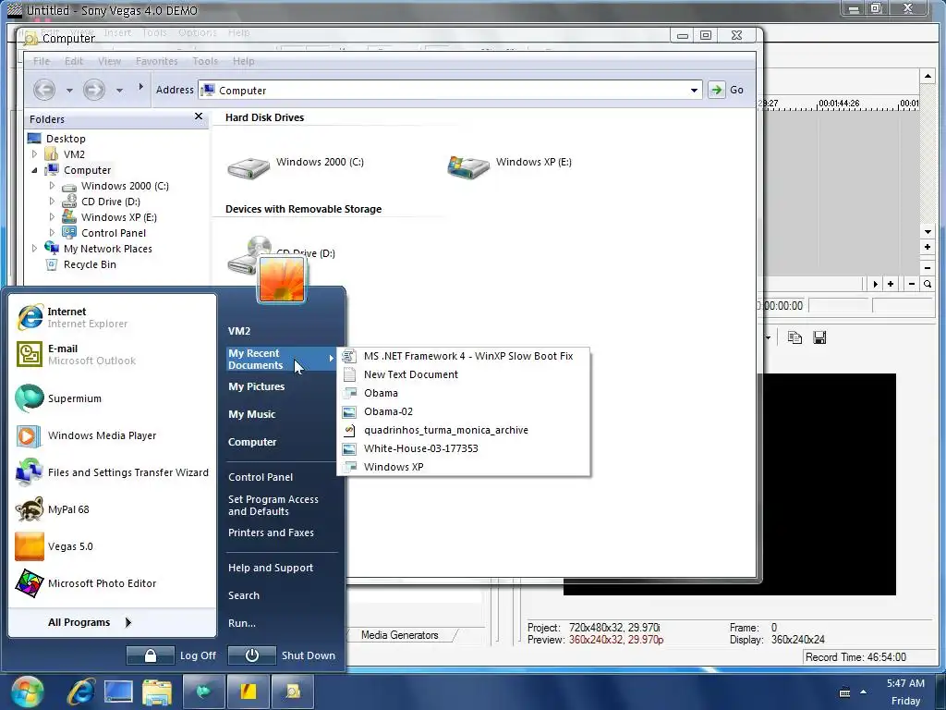Image resolution: width=946 pixels, height=710 pixels.
Task: Click Show Desktop taskbar icon
Action: point(118,692)
